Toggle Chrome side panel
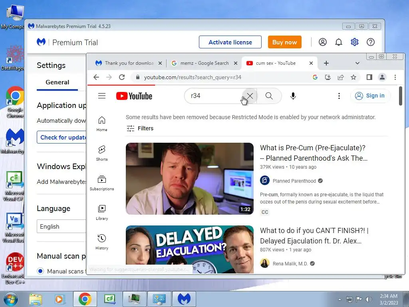The width and height of the screenshot is (409, 307). click(369, 77)
